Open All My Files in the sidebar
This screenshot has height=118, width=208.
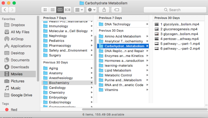pos(18,32)
